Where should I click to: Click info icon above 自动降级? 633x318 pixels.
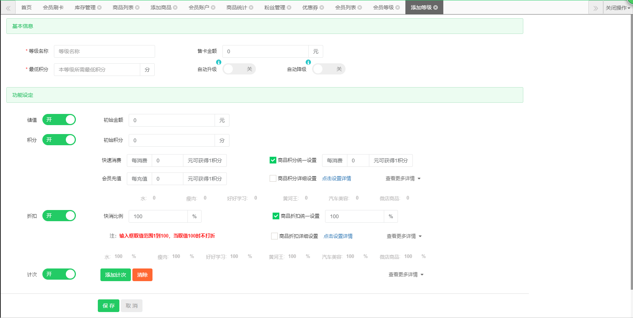[x=308, y=62]
